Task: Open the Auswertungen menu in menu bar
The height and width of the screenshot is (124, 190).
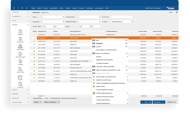Action: [x=99, y=8]
